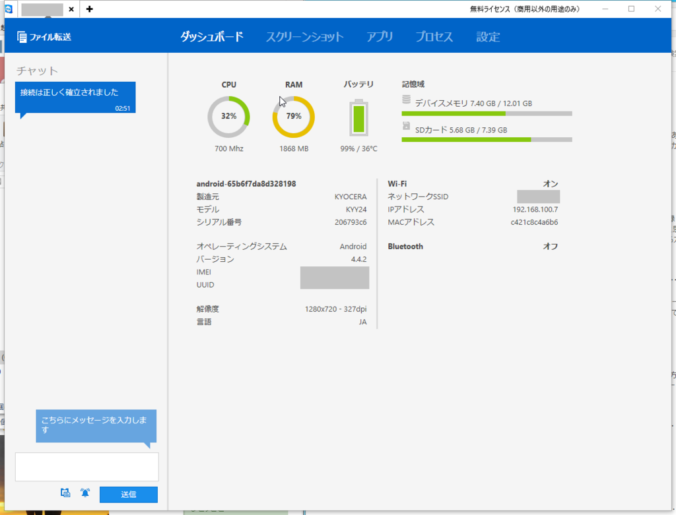The height and width of the screenshot is (515, 676).
Task: Click the clipboard paste icon beside the bell
Action: point(65,493)
